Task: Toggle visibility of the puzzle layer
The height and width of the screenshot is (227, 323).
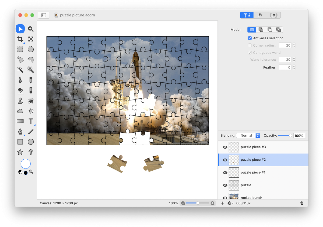Action: [225, 185]
